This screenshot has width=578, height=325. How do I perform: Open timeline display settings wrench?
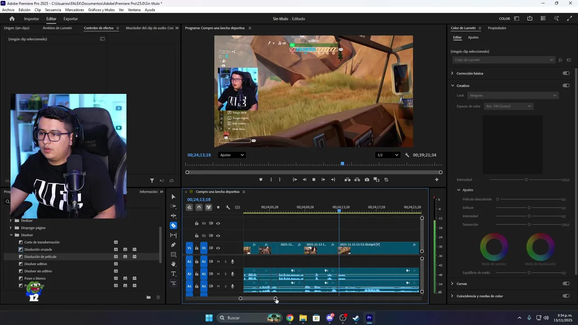(228, 208)
